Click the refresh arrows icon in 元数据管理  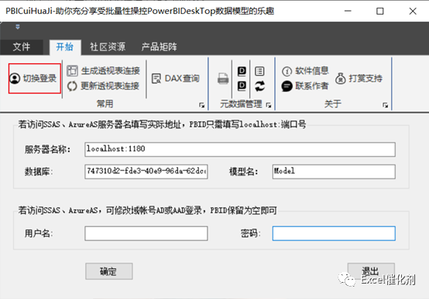pyautogui.click(x=259, y=86)
